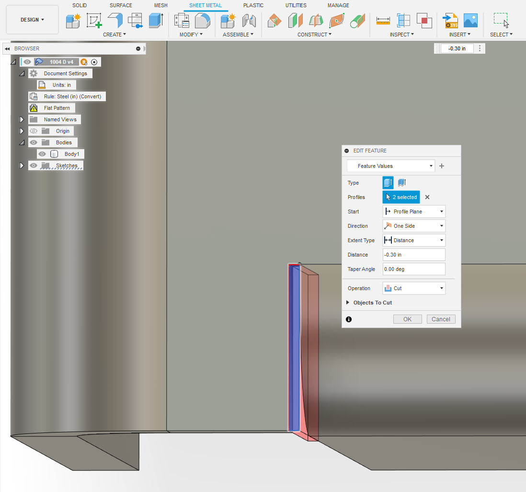Click OK in the Edit Feature dialog
This screenshot has width=526, height=492.
407,319
